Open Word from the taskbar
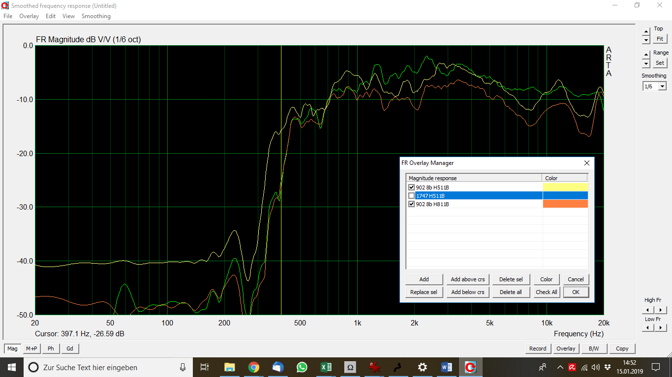 446,367
